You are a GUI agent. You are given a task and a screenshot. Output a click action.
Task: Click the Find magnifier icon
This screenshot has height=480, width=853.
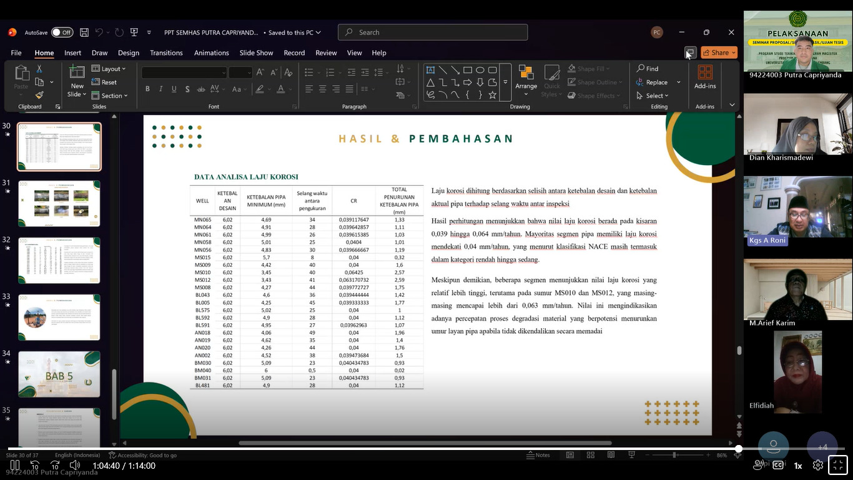click(x=641, y=69)
